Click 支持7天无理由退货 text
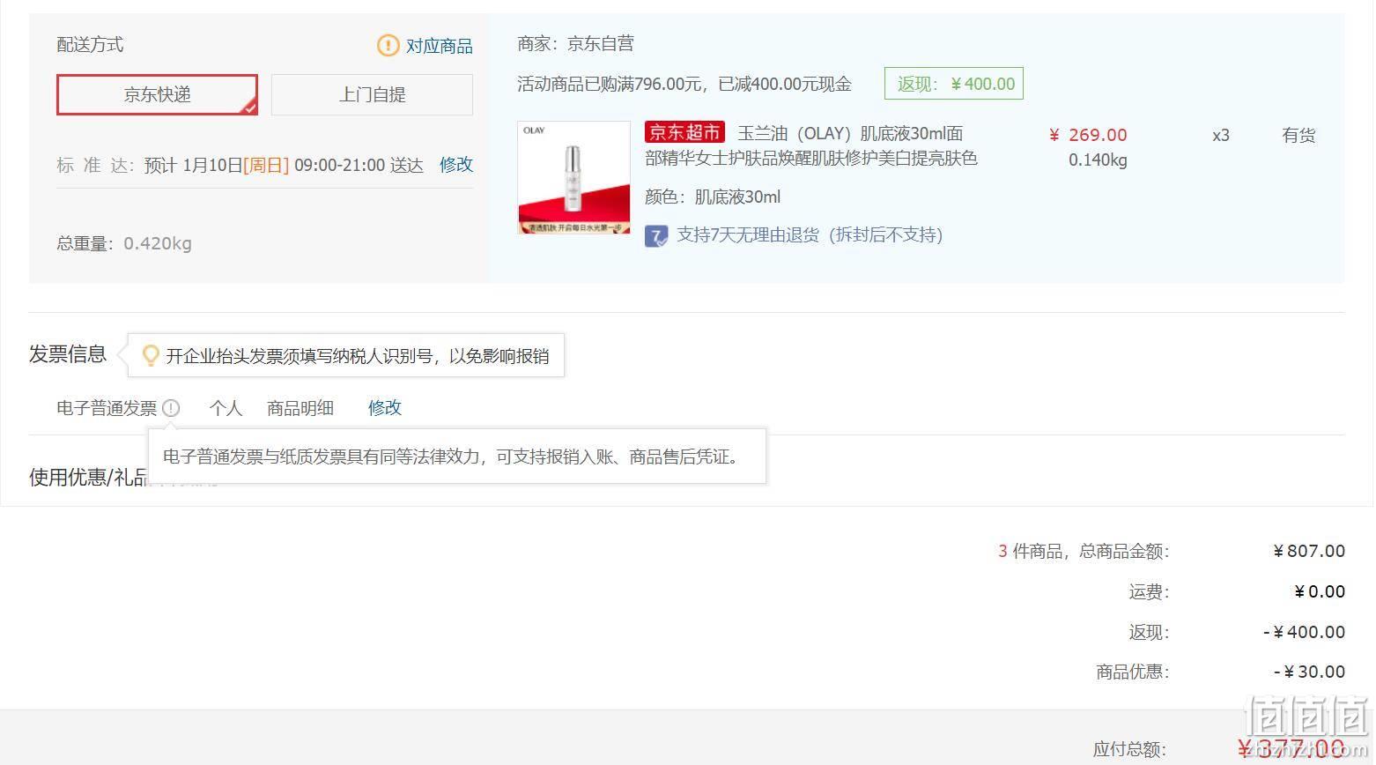Viewport: 1376px width, 765px height. (x=810, y=234)
